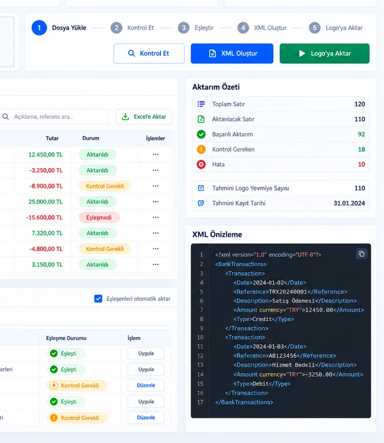Click the Toplam Satır value 120

tap(360, 104)
